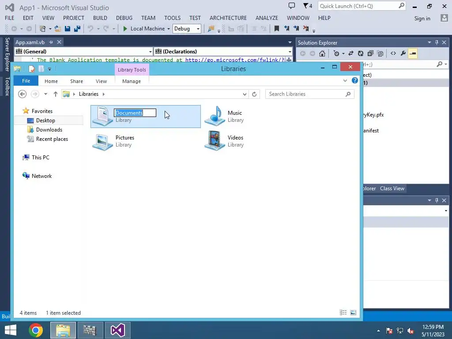Open the Manage tab in Libraries ribbon
Screen dimensions: 452x339
[x=132, y=81]
